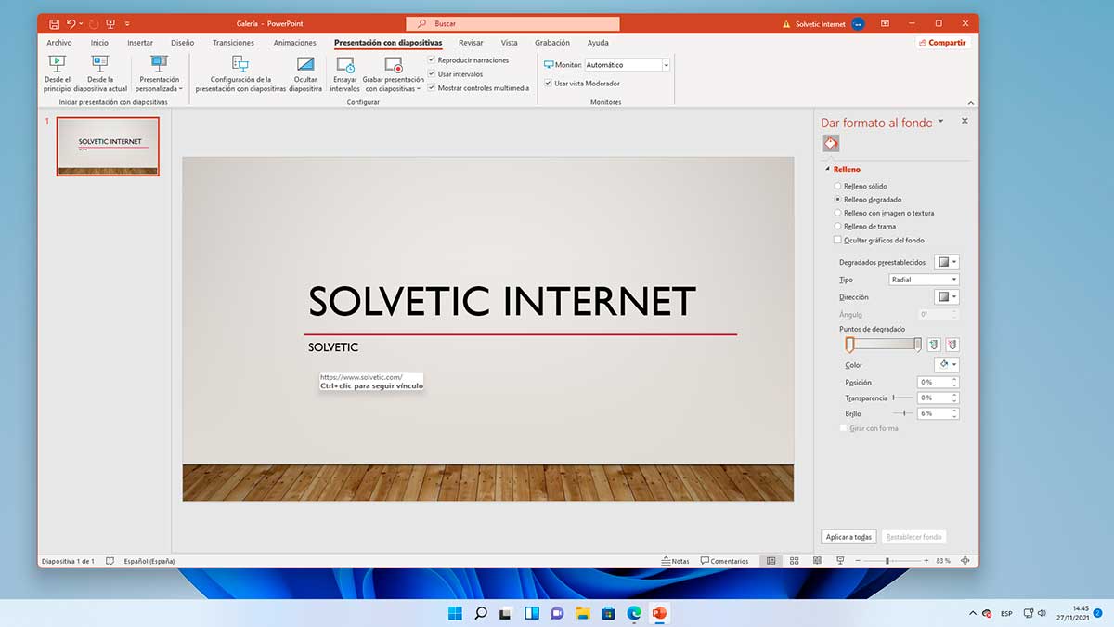
Task: Enable Ocultar gráficos del fondo checkbox
Action: point(838,240)
